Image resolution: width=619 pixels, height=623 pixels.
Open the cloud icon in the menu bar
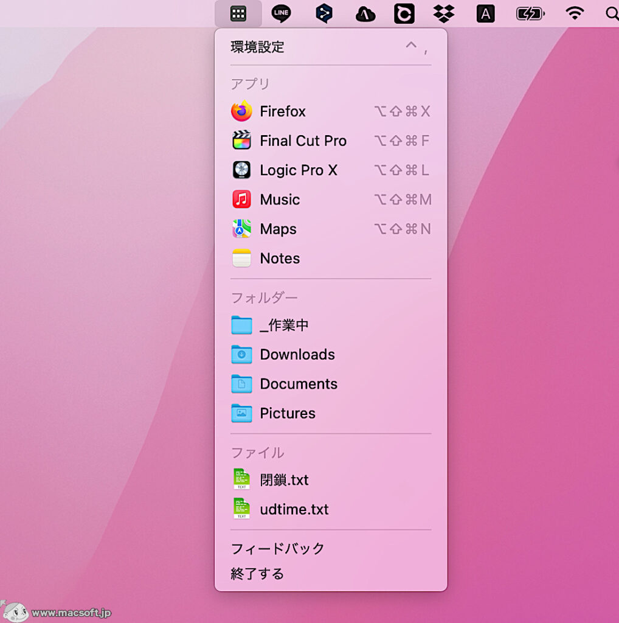[x=365, y=15]
